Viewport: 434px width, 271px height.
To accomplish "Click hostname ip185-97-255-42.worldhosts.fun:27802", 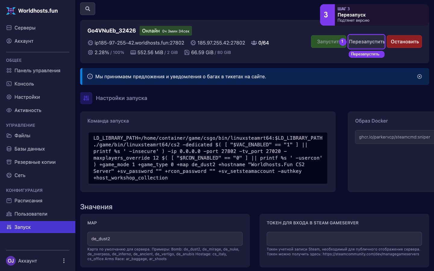I will (139, 43).
